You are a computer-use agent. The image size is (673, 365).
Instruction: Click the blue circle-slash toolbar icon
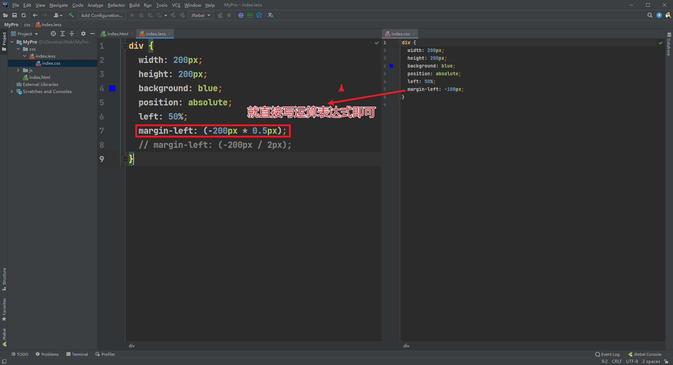[x=259, y=15]
